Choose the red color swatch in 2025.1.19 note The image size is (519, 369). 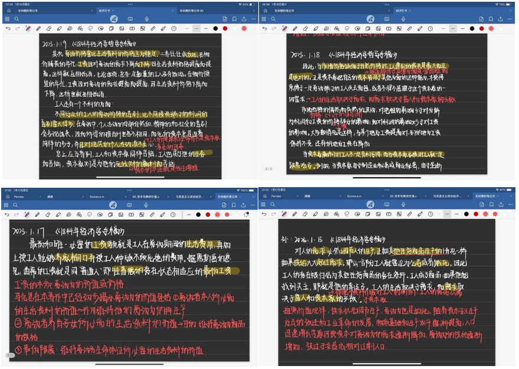226,28
